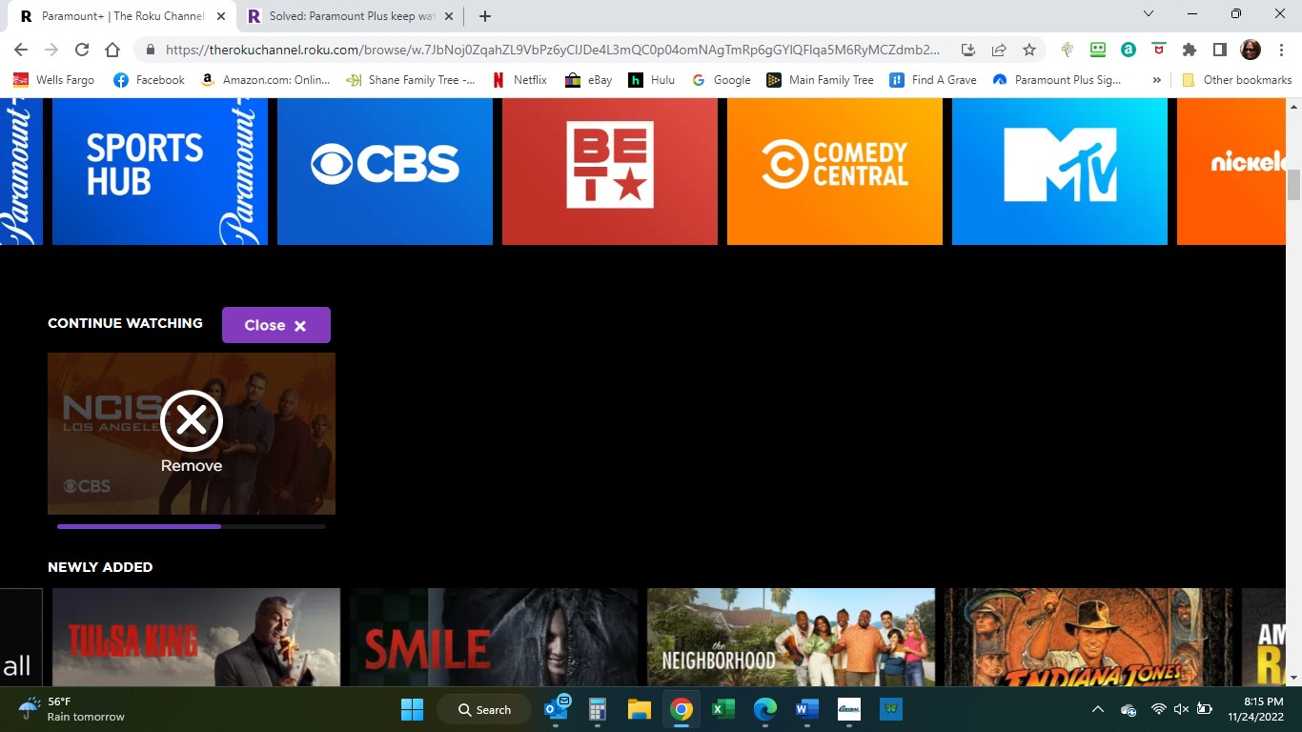This screenshot has height=732, width=1302.
Task: Open the Facebook bookmark
Action: click(149, 80)
